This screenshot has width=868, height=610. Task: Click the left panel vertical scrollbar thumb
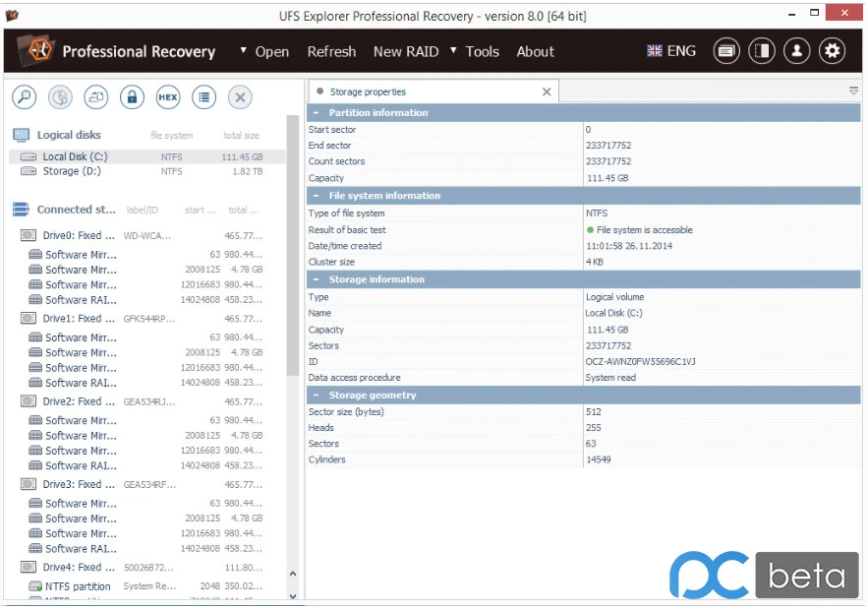click(293, 245)
